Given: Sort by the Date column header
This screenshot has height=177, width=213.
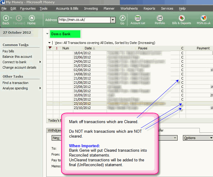Looking at the screenshot, I should click(x=90, y=48).
